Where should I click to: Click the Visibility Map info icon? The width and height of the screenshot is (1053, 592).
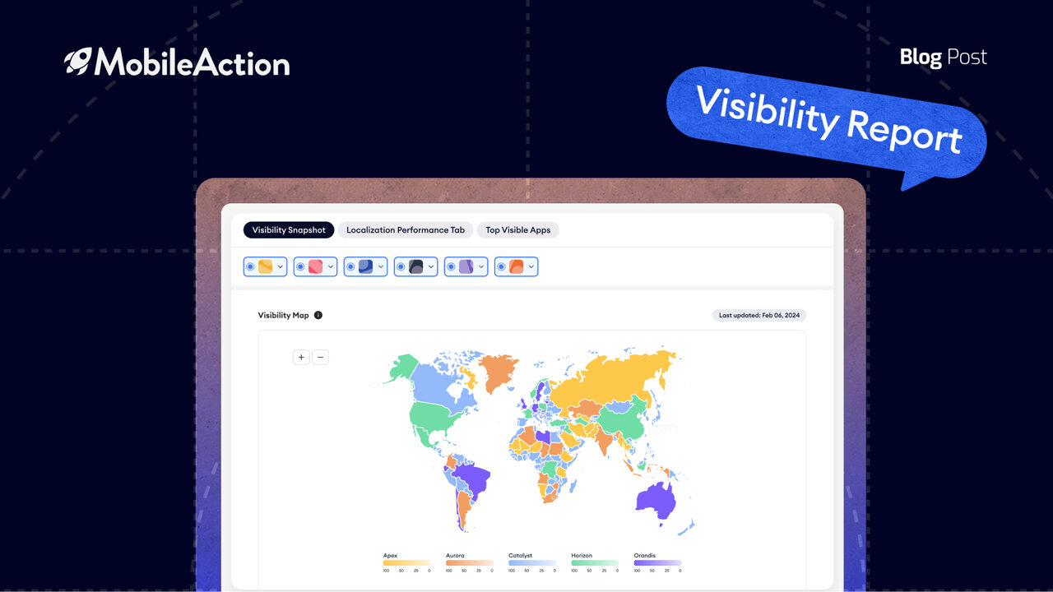point(318,315)
